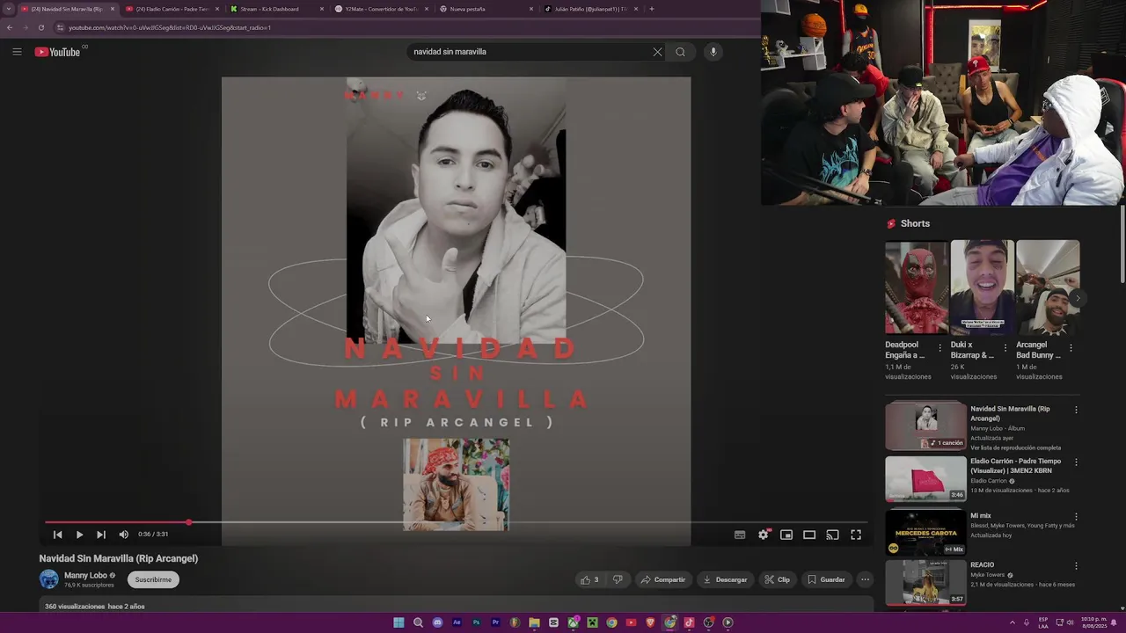The height and width of the screenshot is (633, 1126).
Task: Run the search with the magnifier button
Action: point(680,52)
